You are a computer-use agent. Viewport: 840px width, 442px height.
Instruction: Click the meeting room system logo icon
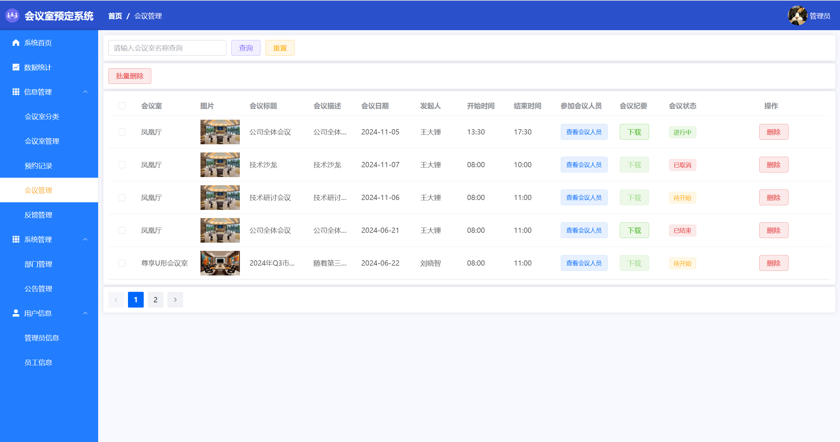(12, 15)
